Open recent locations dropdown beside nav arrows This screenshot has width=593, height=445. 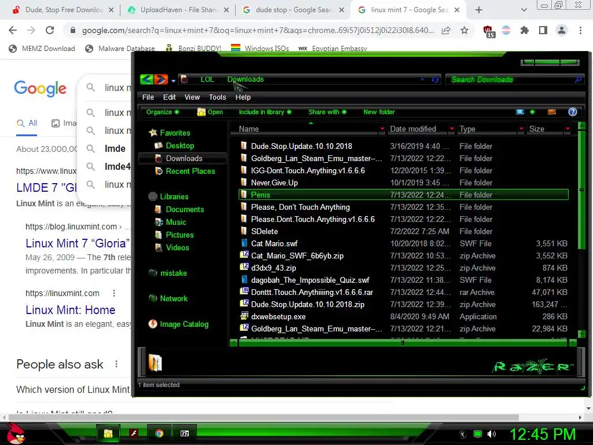click(173, 81)
